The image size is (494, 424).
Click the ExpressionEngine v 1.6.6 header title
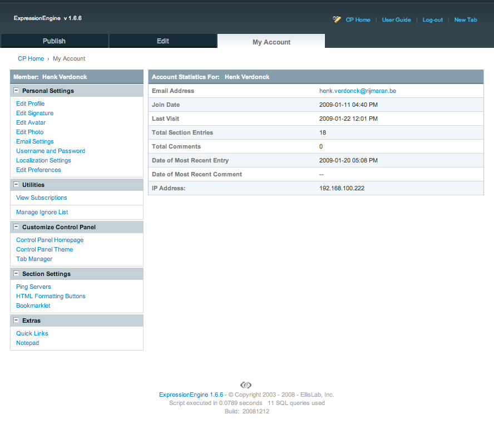pos(48,18)
